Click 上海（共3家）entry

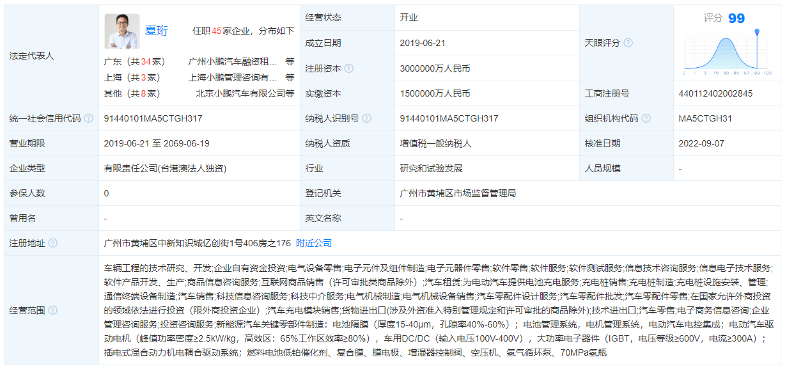[x=132, y=77]
